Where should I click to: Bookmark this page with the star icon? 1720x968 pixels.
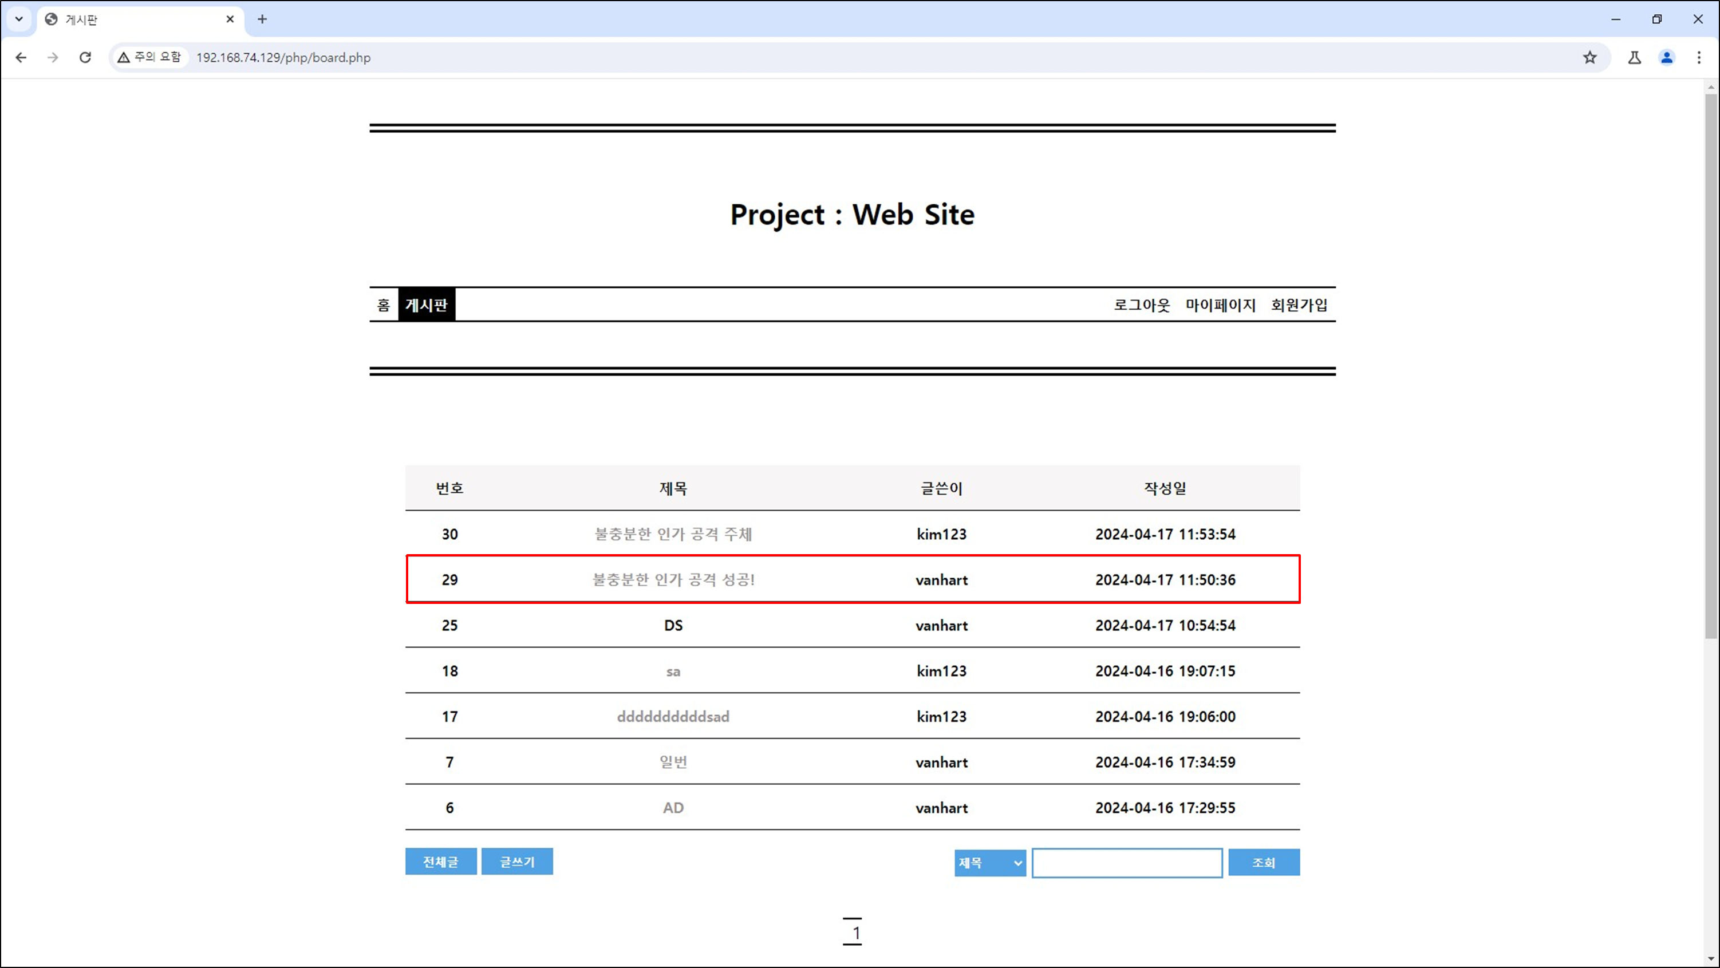point(1590,57)
